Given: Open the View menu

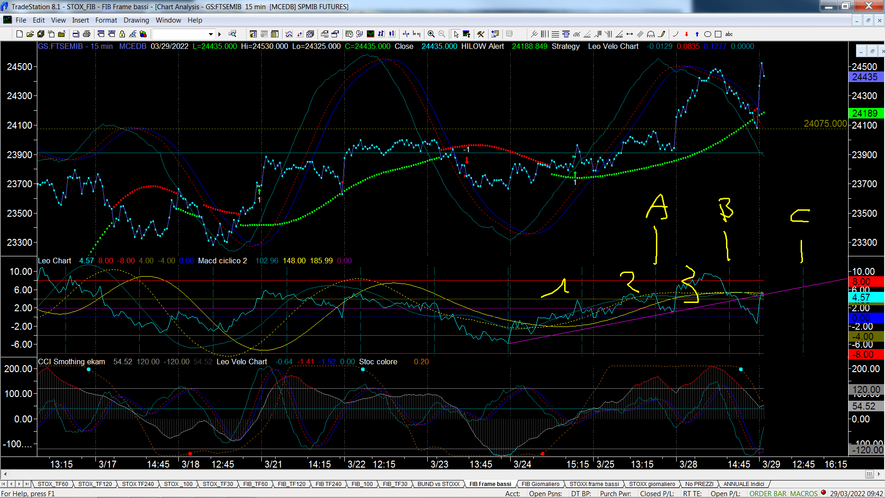Looking at the screenshot, I should point(59,20).
